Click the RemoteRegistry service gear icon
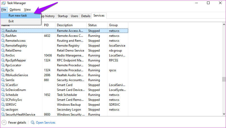This screenshot has height=128, width=226. [x=3, y=46]
